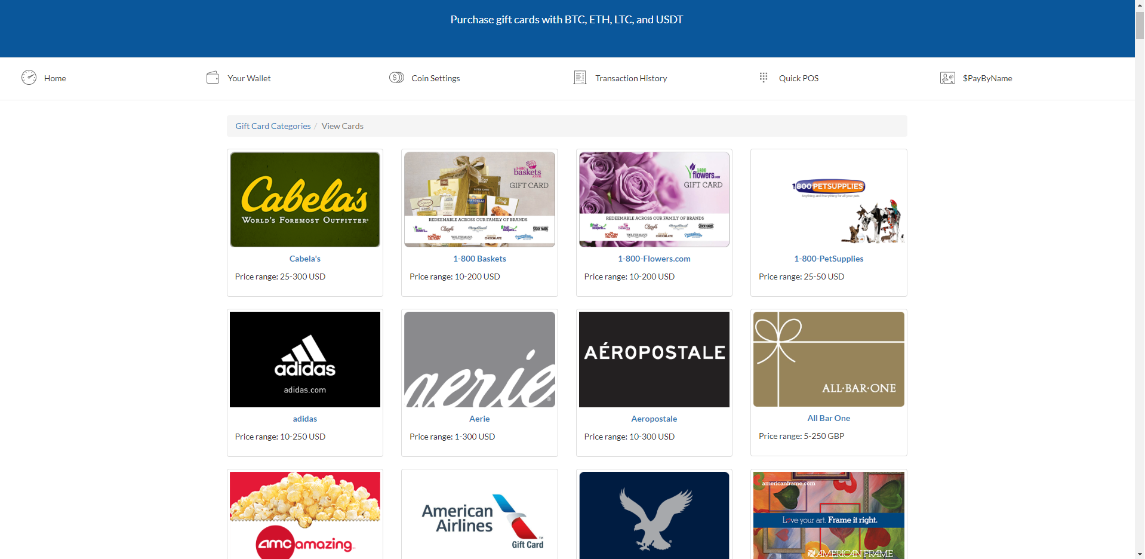1145x559 pixels.
Task: Click the 'Purchase gift cards with BTC' banner text
Action: 567,20
